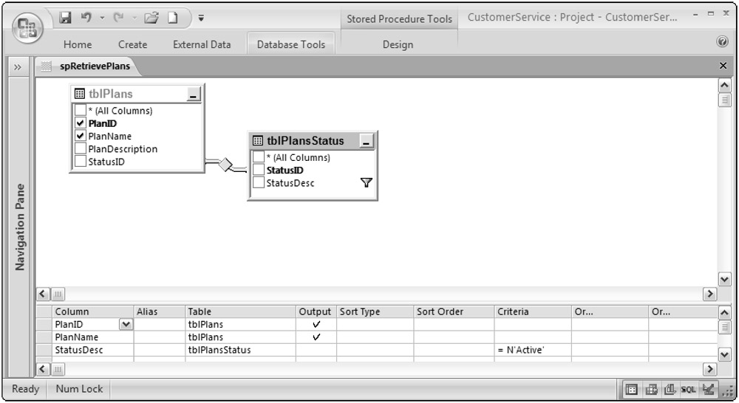The height and width of the screenshot is (403, 739).
Task: Save using the Quick Access floppy icon
Action: pyautogui.click(x=66, y=15)
